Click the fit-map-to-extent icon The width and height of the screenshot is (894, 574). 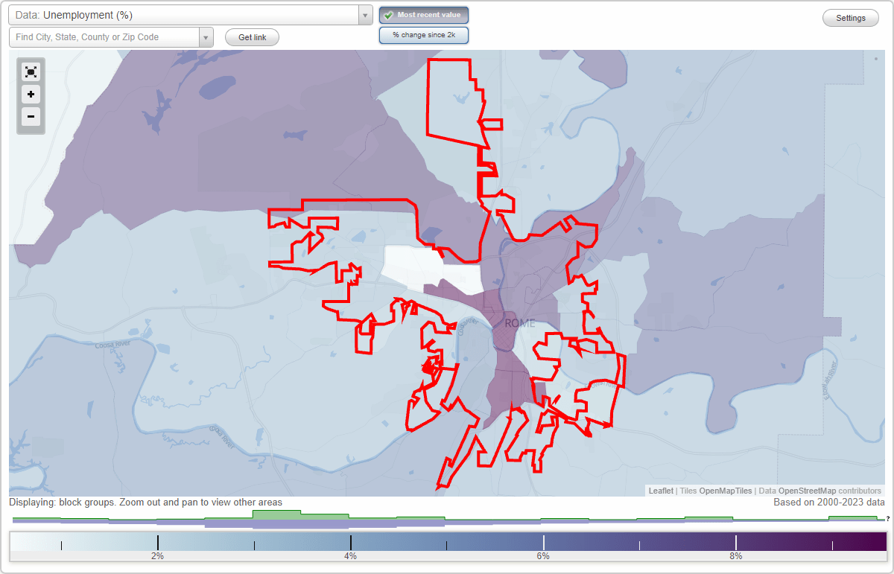point(31,71)
